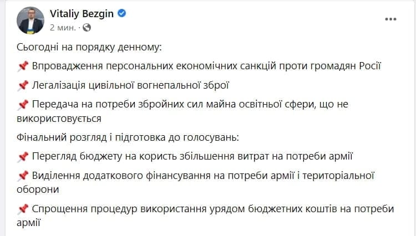Click the word 'використовується' in the post
416x236 pixels.
[59, 119]
